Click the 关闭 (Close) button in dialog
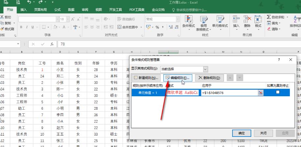 tap(263, 133)
